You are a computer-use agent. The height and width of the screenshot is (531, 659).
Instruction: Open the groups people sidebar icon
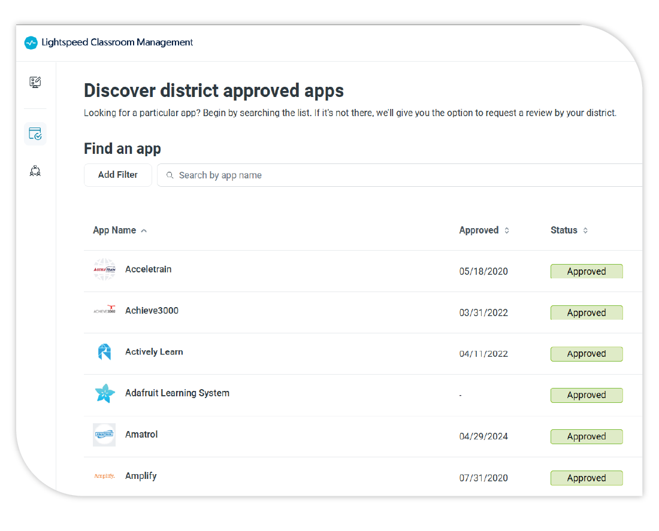pos(35,171)
